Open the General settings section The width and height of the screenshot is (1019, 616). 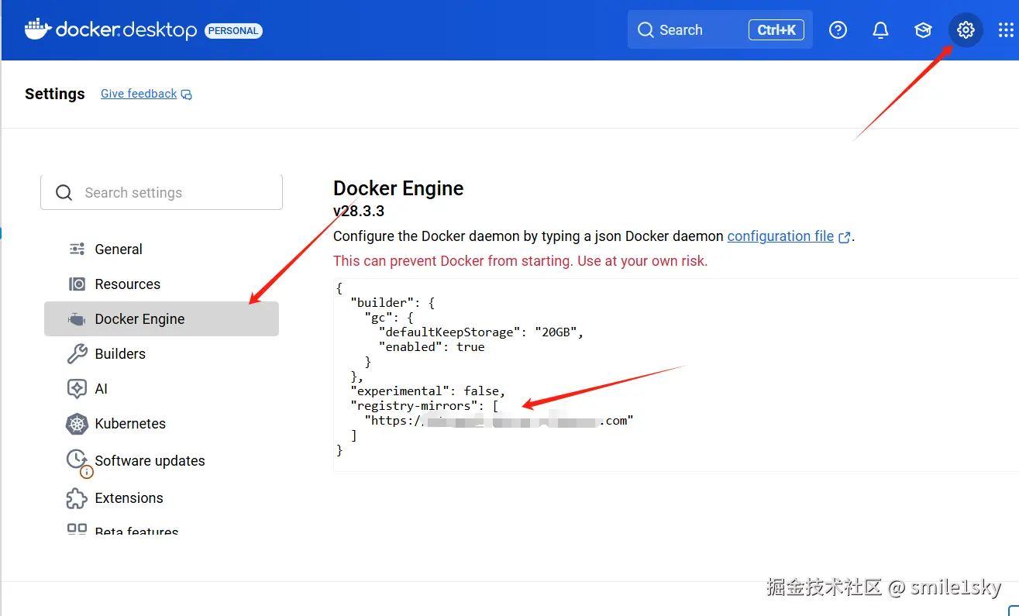[161, 249]
